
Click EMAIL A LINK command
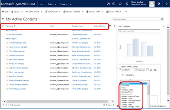[32, 12]
